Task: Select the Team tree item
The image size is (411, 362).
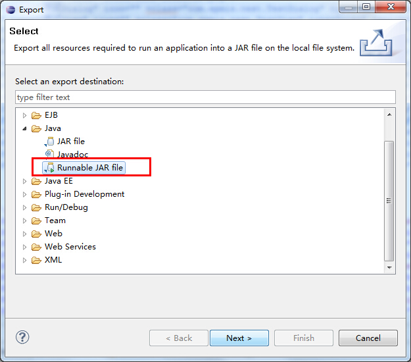Action: (x=55, y=220)
